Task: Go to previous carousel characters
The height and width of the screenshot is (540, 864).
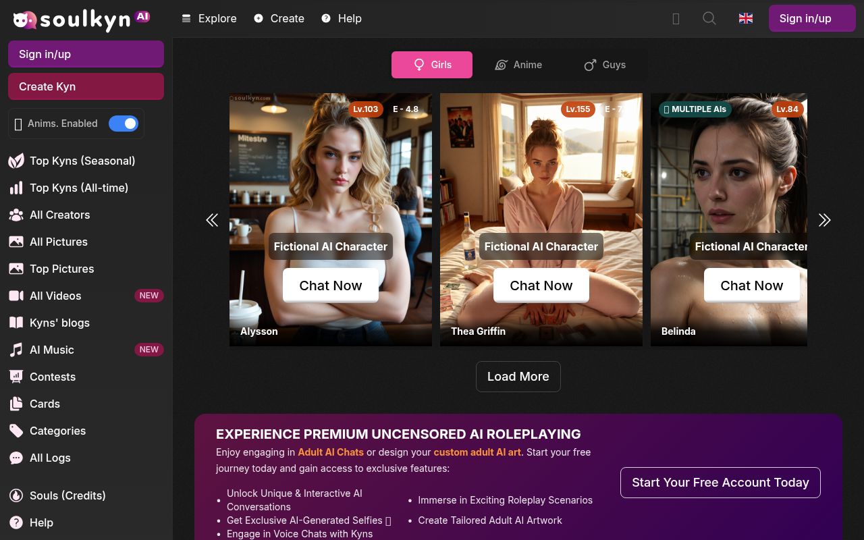Action: point(212,220)
